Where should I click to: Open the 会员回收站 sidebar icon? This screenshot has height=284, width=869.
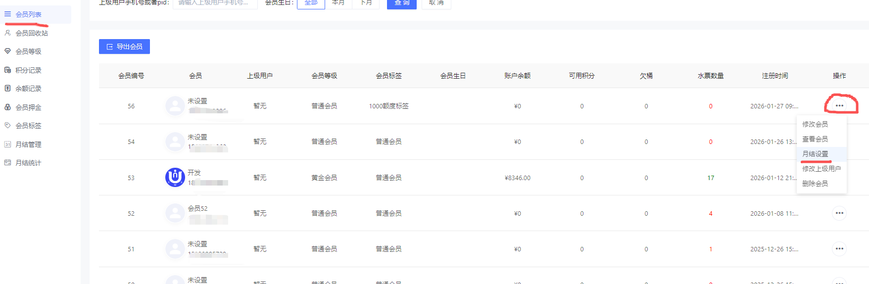click(7, 33)
